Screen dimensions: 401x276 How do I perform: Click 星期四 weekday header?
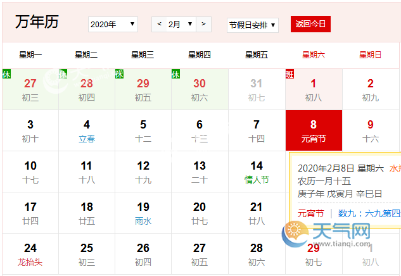(200, 54)
